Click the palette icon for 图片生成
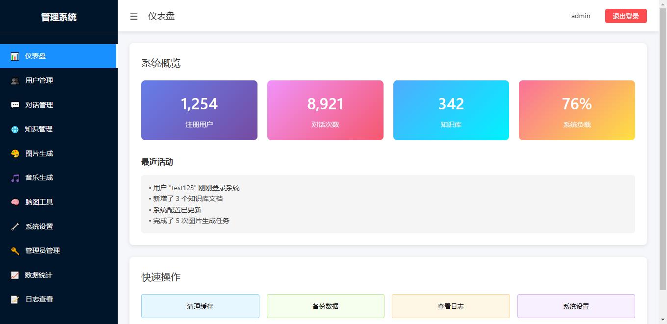 pos(15,153)
